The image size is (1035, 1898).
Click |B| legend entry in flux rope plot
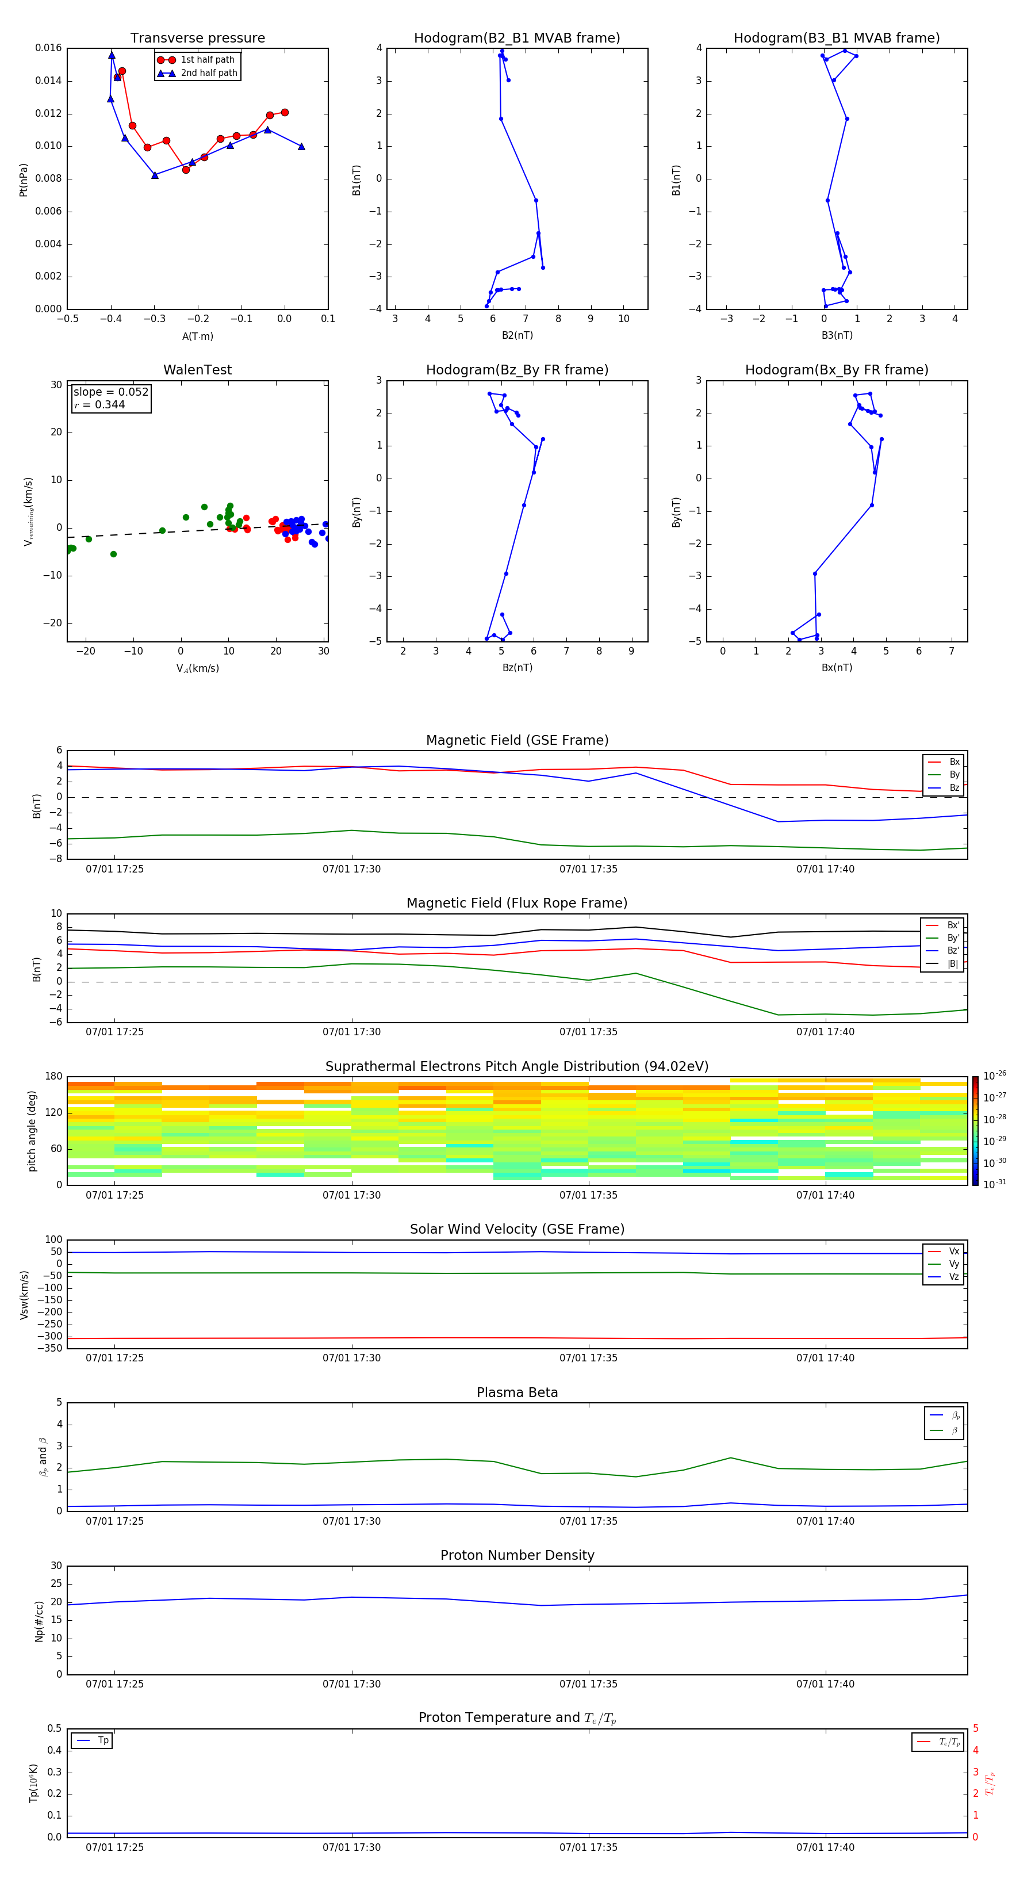pyautogui.click(x=943, y=964)
